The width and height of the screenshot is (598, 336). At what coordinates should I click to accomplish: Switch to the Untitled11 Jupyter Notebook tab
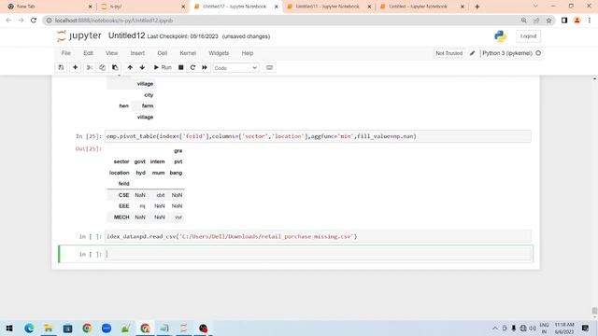point(328,7)
